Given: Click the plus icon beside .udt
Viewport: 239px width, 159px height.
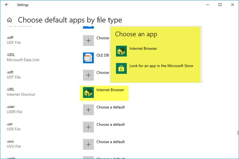Looking at the screenshot, I should [x=88, y=75].
